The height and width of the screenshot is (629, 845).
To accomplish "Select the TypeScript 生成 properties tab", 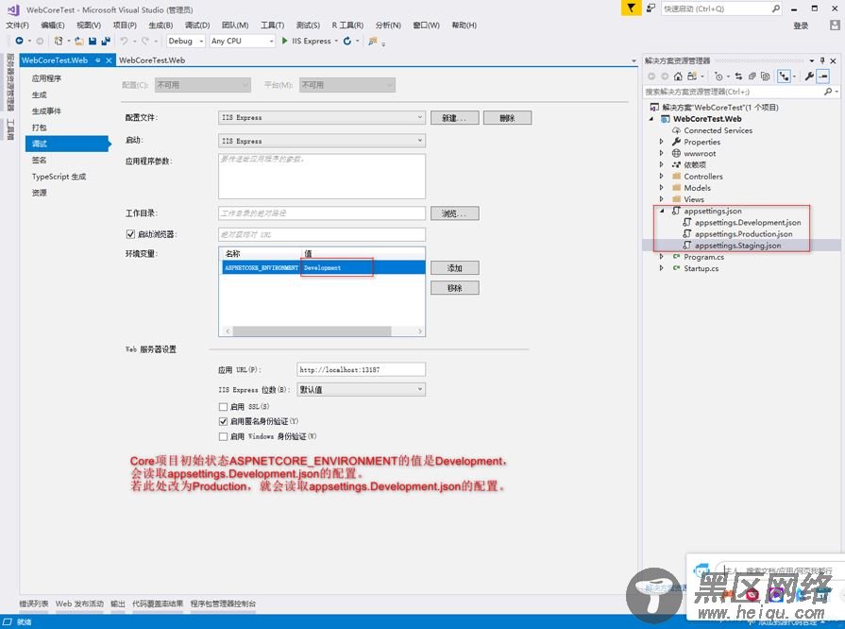I will [x=59, y=177].
